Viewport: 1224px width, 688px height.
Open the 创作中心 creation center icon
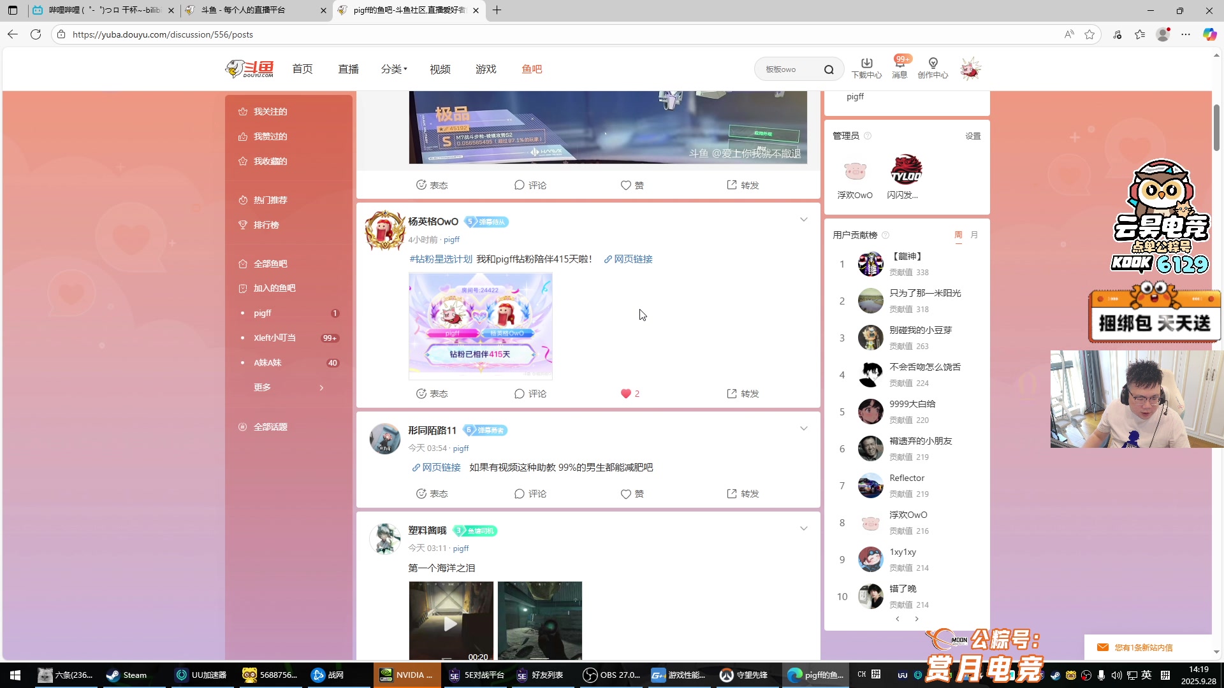coord(933,68)
